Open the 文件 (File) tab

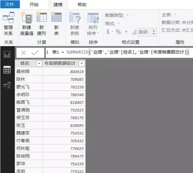(10, 4)
